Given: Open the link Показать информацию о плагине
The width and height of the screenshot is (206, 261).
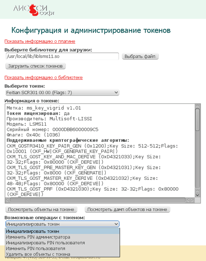Looking at the screenshot, I should [x=40, y=41].
